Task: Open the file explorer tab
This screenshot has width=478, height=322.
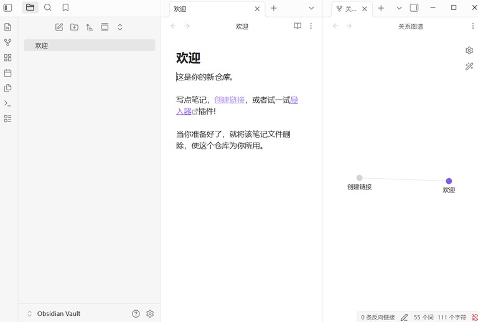Action: click(x=30, y=7)
